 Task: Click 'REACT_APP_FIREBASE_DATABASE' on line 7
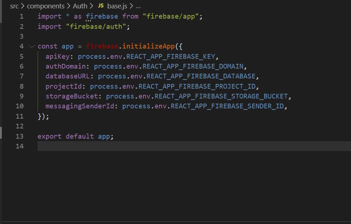coord(201,76)
